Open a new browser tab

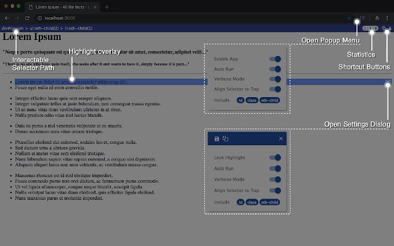tap(107, 7)
